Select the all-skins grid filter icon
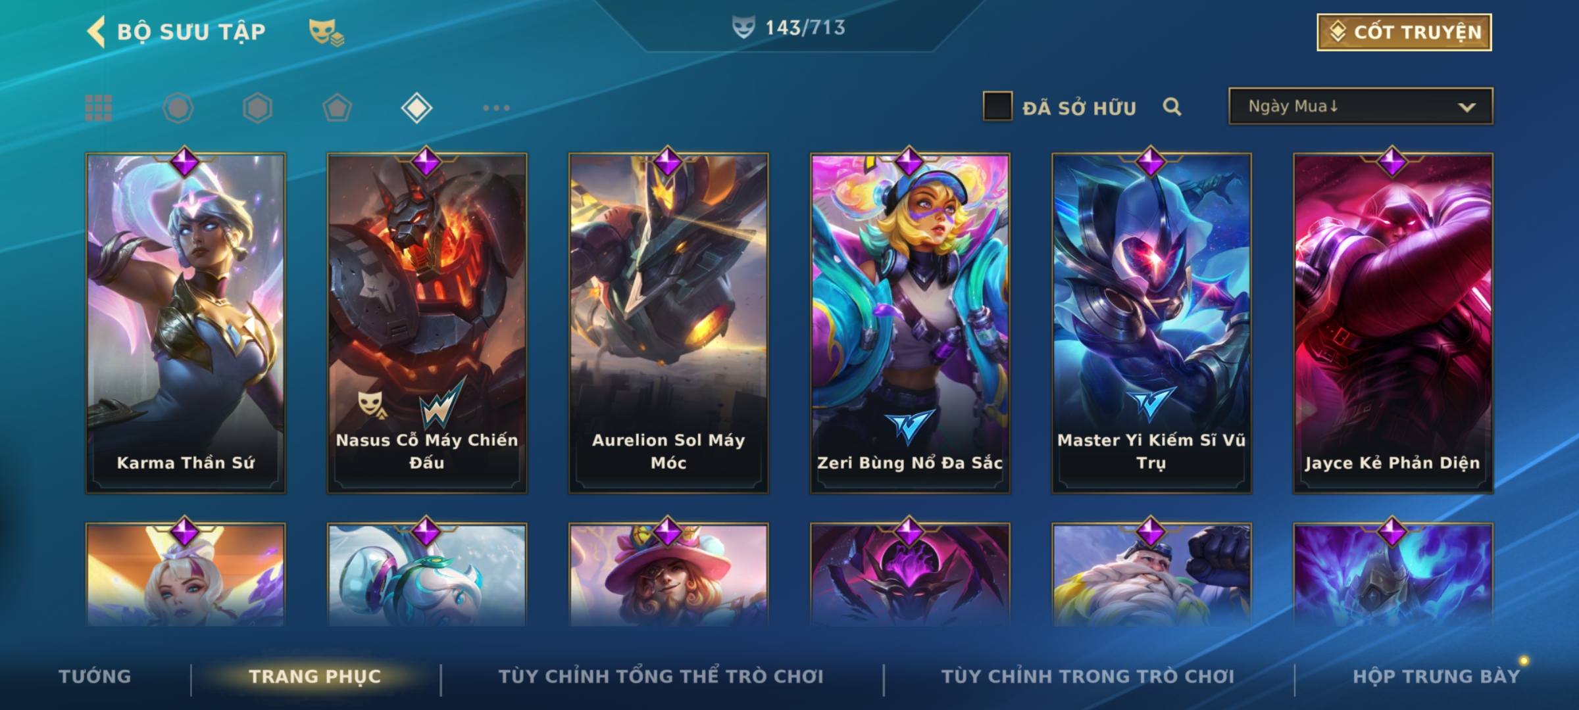Screen dimensions: 1579x710 [x=99, y=108]
